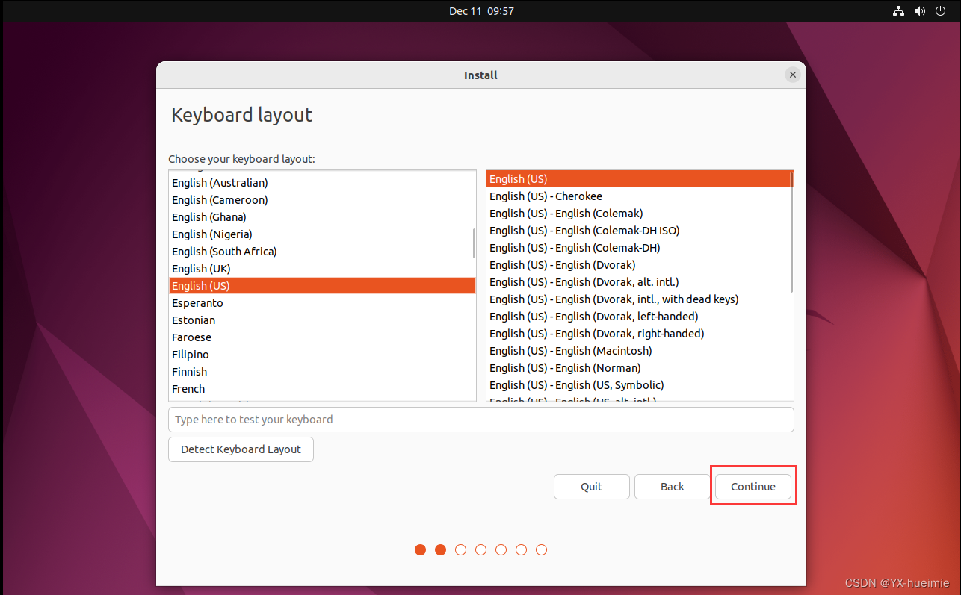
Task: Click the Back button
Action: click(671, 486)
